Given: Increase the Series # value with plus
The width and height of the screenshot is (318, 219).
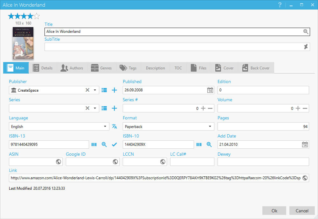Looking at the screenshot, I should [203, 109].
